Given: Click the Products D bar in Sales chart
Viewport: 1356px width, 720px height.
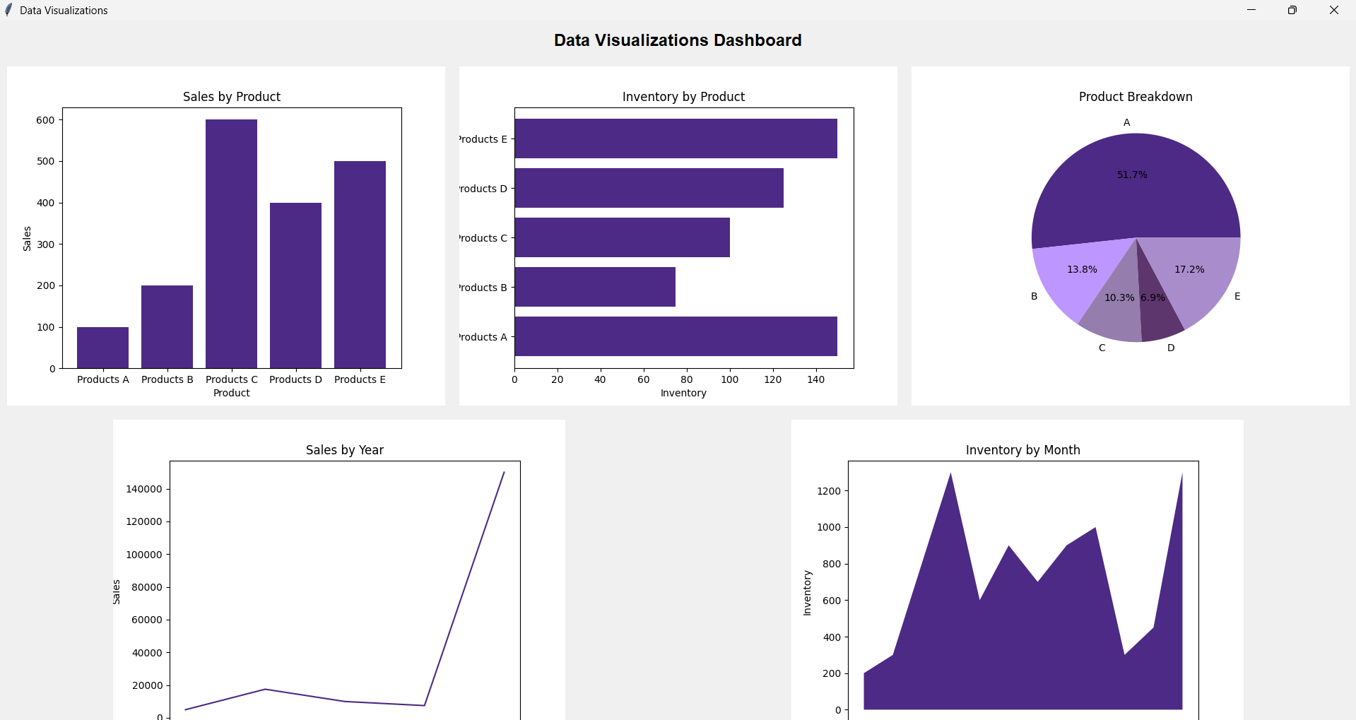Looking at the screenshot, I should coord(295,285).
